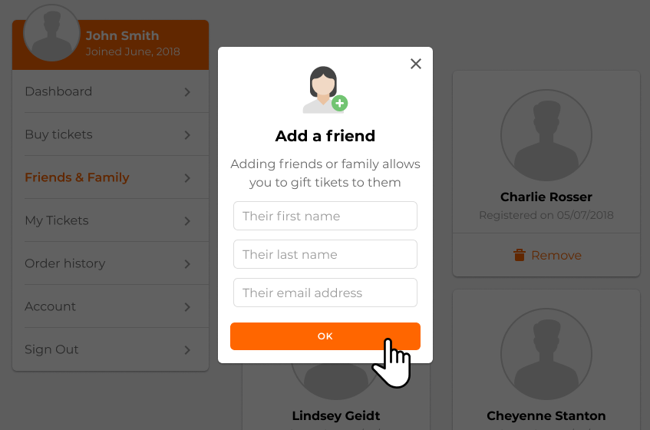Screen dimensions: 650x430
Task: Open Cheyenne Stanton's profile picture
Action: [546, 354]
